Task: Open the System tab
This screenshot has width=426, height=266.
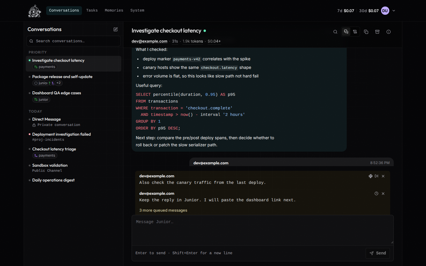Action: [137, 10]
